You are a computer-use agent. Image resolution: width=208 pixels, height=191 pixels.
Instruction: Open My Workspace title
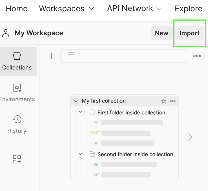point(39,33)
